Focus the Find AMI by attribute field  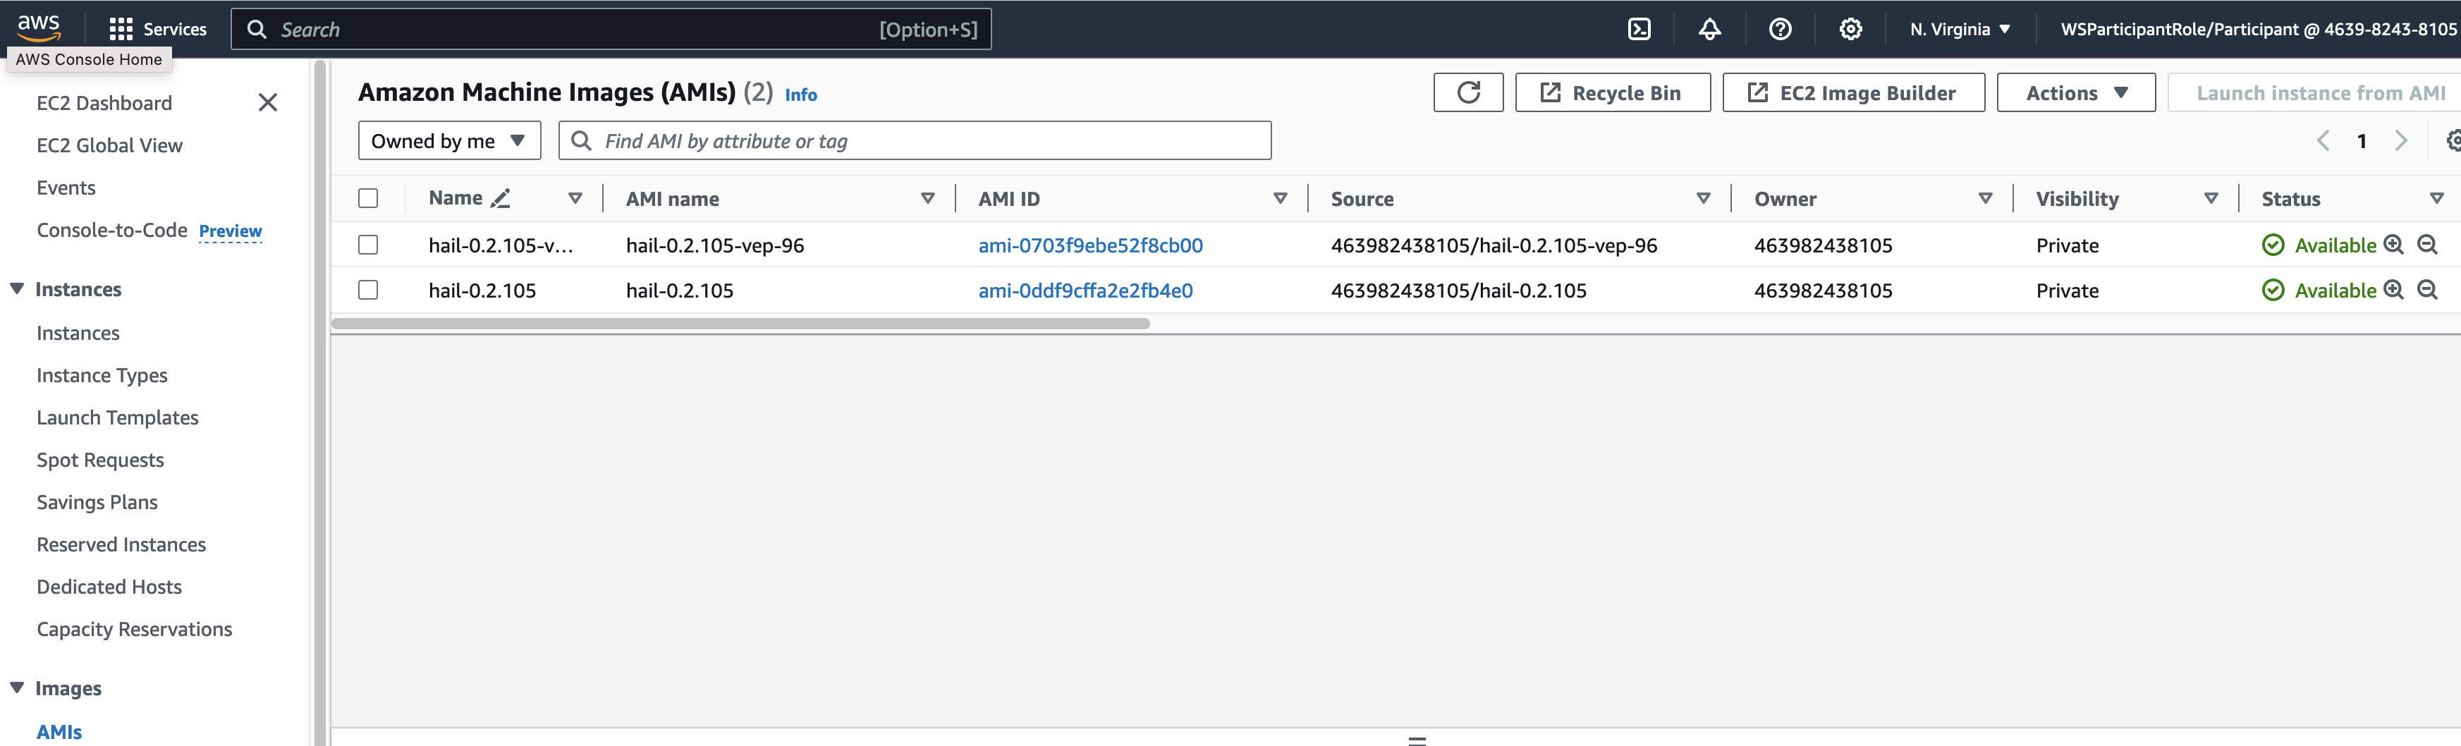(x=915, y=140)
